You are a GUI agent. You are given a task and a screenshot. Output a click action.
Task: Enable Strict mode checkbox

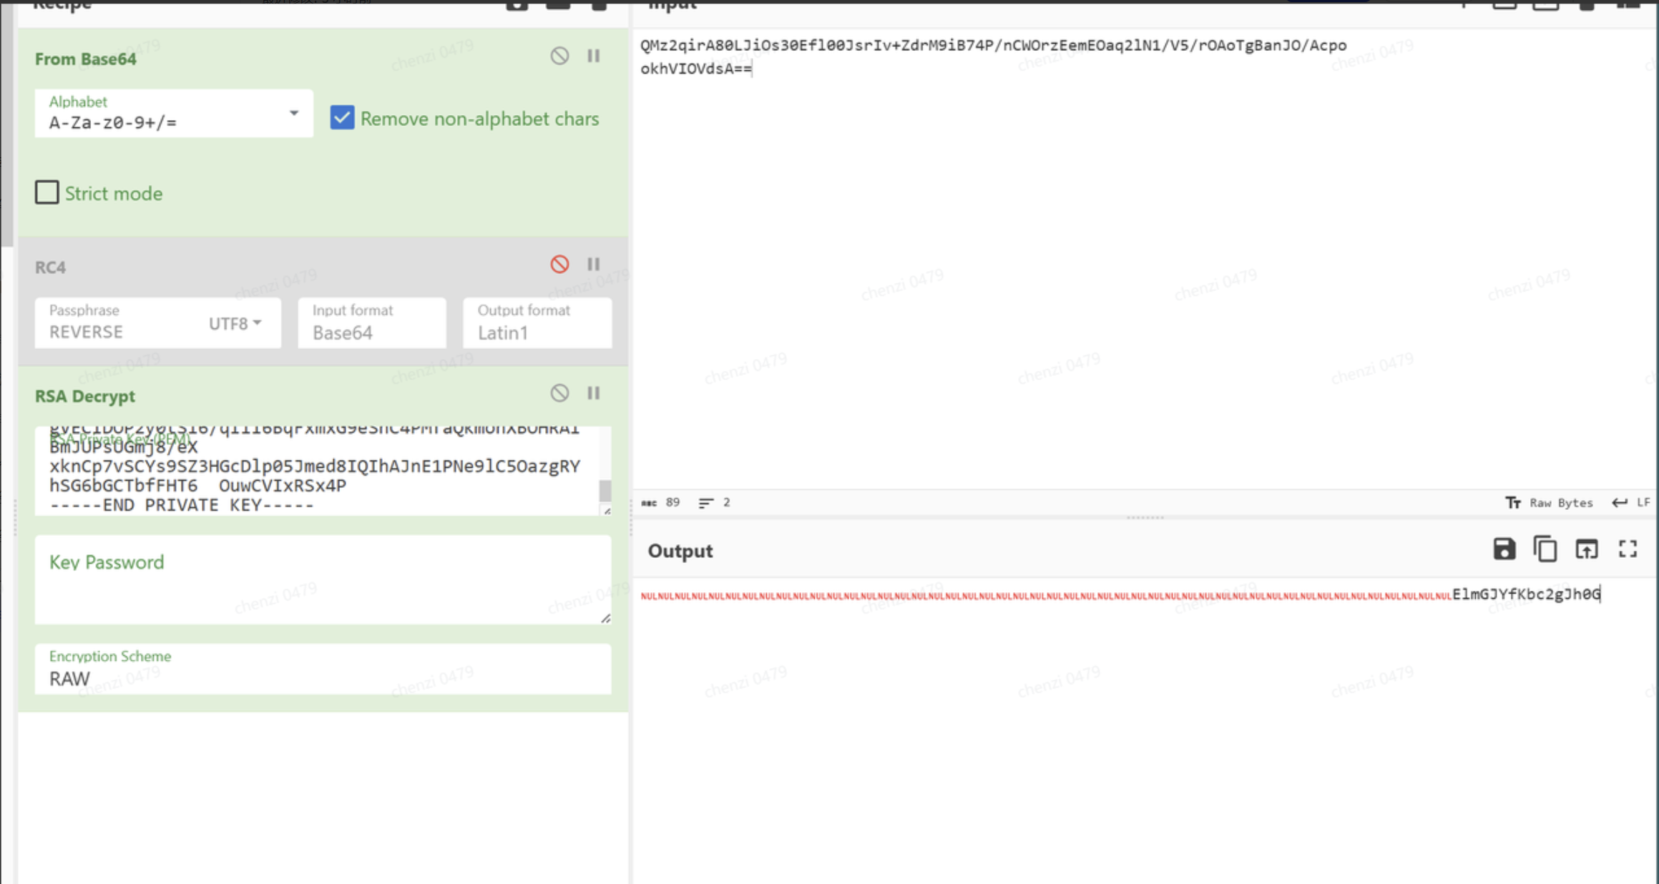click(47, 192)
